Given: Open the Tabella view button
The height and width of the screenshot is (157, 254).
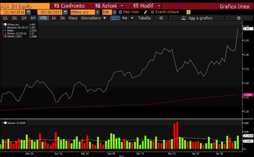Looking at the screenshot, I should point(144,18).
